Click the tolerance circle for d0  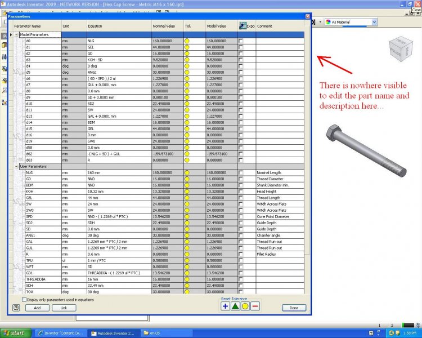[x=187, y=41]
